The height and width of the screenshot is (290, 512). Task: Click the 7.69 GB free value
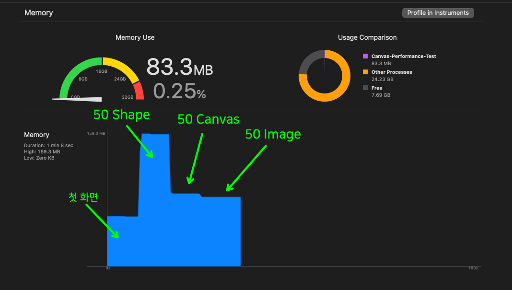381,95
